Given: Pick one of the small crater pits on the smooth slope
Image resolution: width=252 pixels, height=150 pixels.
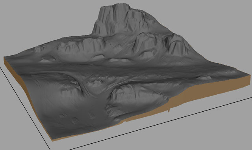Looking at the screenshot, I should point(75,120).
